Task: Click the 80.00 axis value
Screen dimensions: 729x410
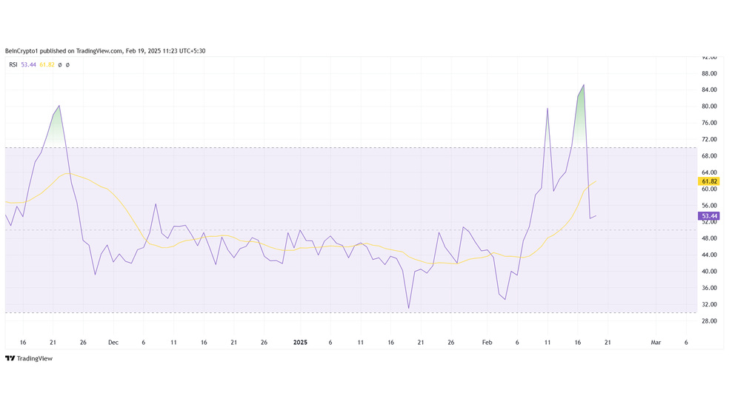Action: coord(709,107)
